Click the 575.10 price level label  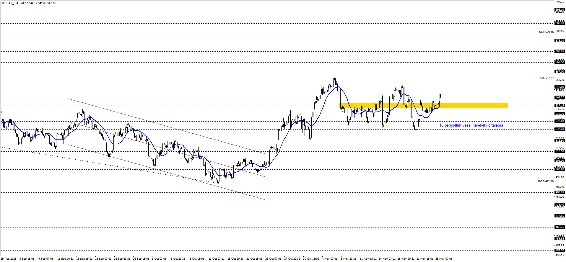pyautogui.click(x=560, y=41)
